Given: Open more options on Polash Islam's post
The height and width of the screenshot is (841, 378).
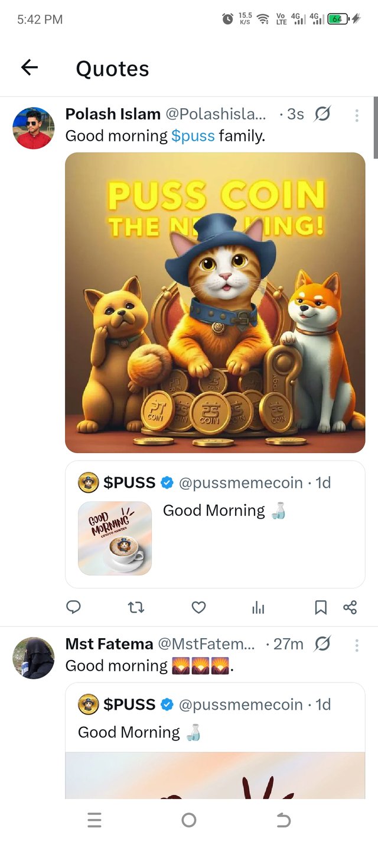Looking at the screenshot, I should (357, 115).
